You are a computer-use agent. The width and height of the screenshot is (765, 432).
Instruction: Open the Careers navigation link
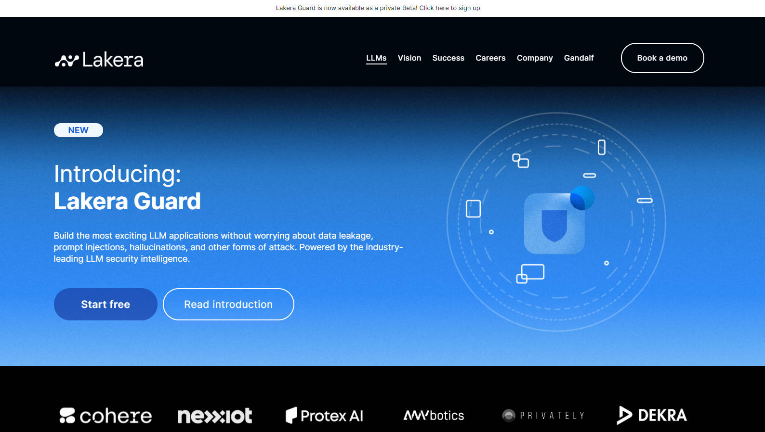point(490,58)
